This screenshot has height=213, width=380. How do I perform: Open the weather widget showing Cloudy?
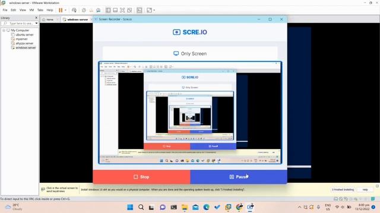(x=14, y=207)
